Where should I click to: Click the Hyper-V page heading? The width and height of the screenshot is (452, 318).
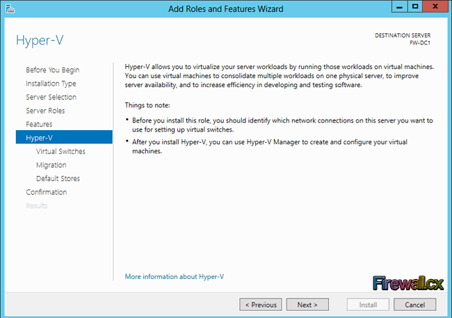point(40,40)
